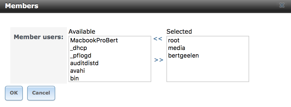Click the >> add arrow
The height and width of the screenshot is (107, 291).
(159, 60)
